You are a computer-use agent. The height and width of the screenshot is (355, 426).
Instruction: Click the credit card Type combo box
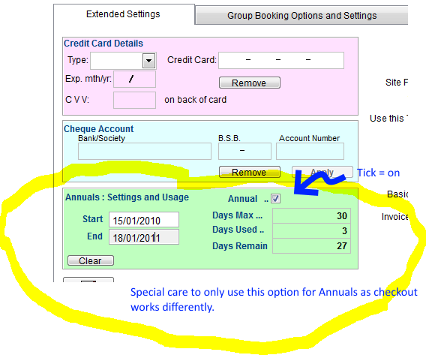[123, 61]
